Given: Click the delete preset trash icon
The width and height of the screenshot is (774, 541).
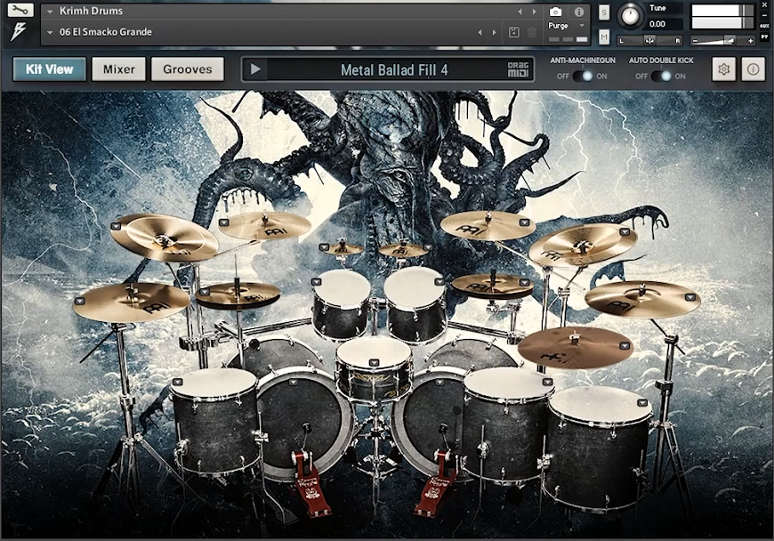Looking at the screenshot, I should pos(531,31).
